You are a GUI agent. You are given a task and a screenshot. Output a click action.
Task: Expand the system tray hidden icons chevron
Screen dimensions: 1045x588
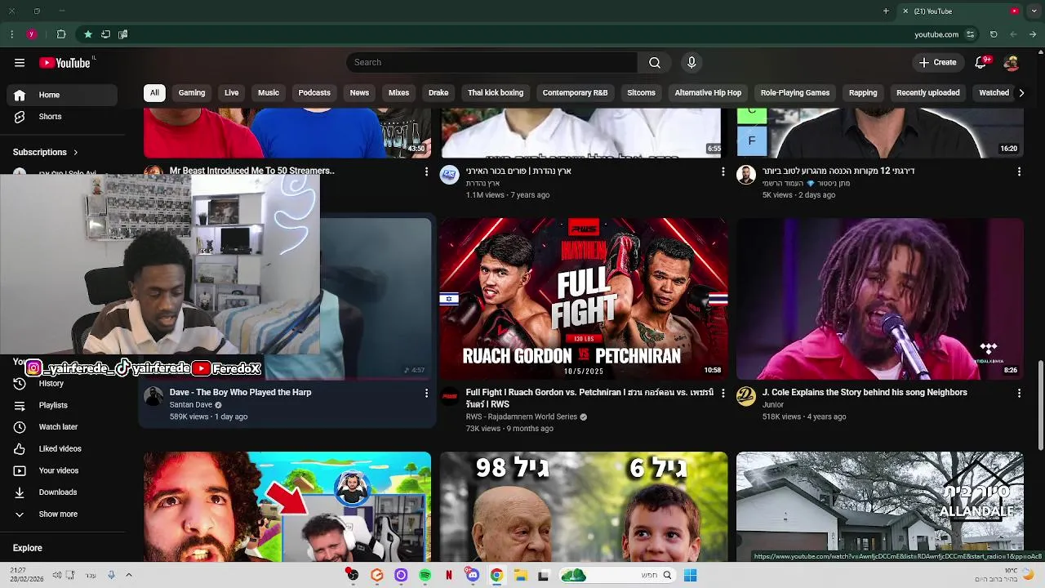128,575
